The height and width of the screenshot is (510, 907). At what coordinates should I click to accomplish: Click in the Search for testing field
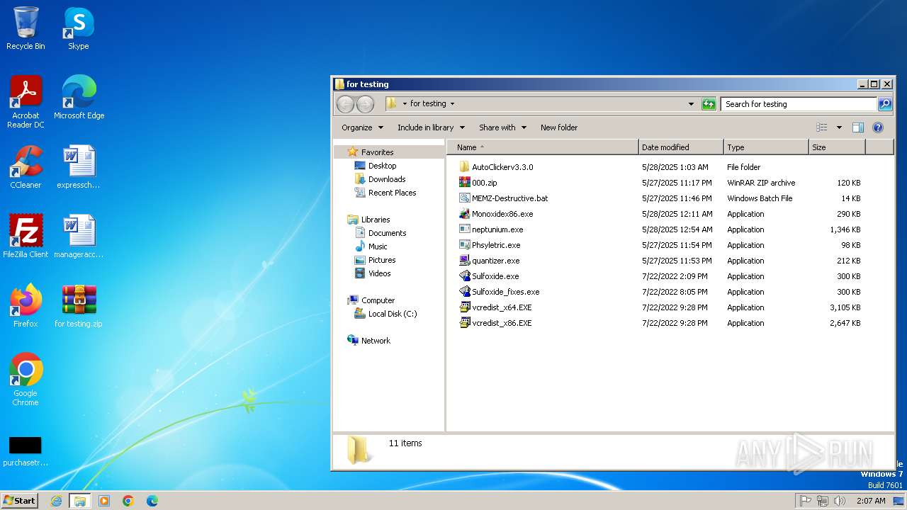(x=799, y=104)
